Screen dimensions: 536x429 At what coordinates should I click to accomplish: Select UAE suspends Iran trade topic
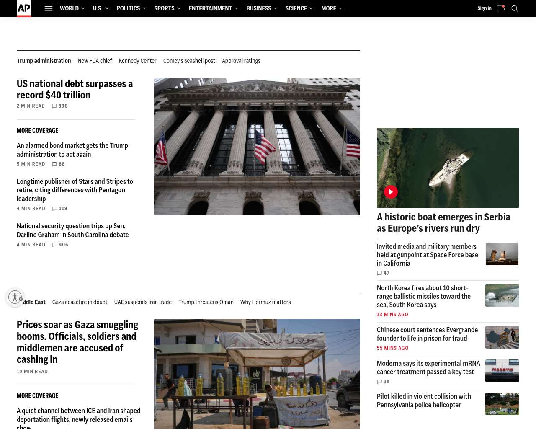pyautogui.click(x=143, y=302)
